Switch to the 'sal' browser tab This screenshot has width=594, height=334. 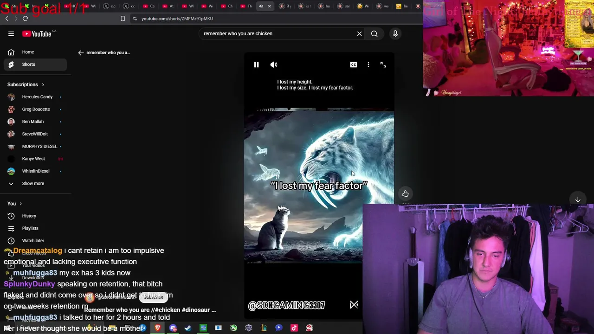(344, 6)
